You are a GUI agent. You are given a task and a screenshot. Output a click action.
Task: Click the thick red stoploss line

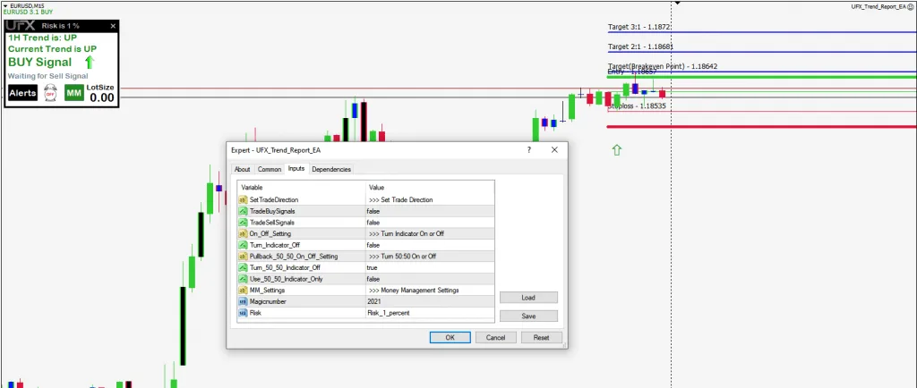click(x=761, y=127)
